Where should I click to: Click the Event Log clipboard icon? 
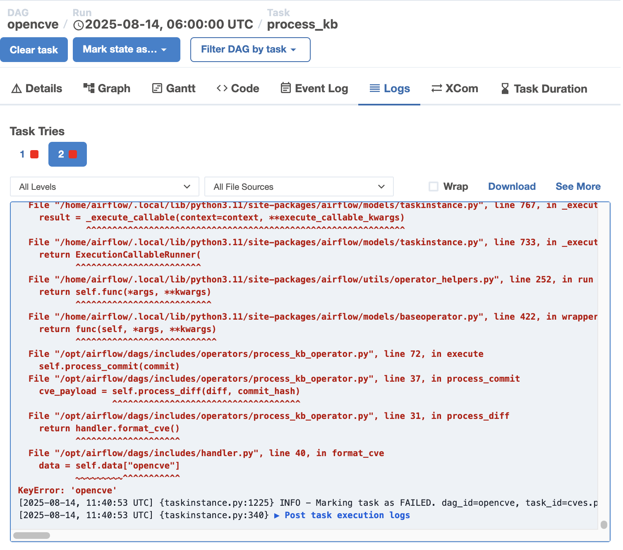tap(285, 88)
